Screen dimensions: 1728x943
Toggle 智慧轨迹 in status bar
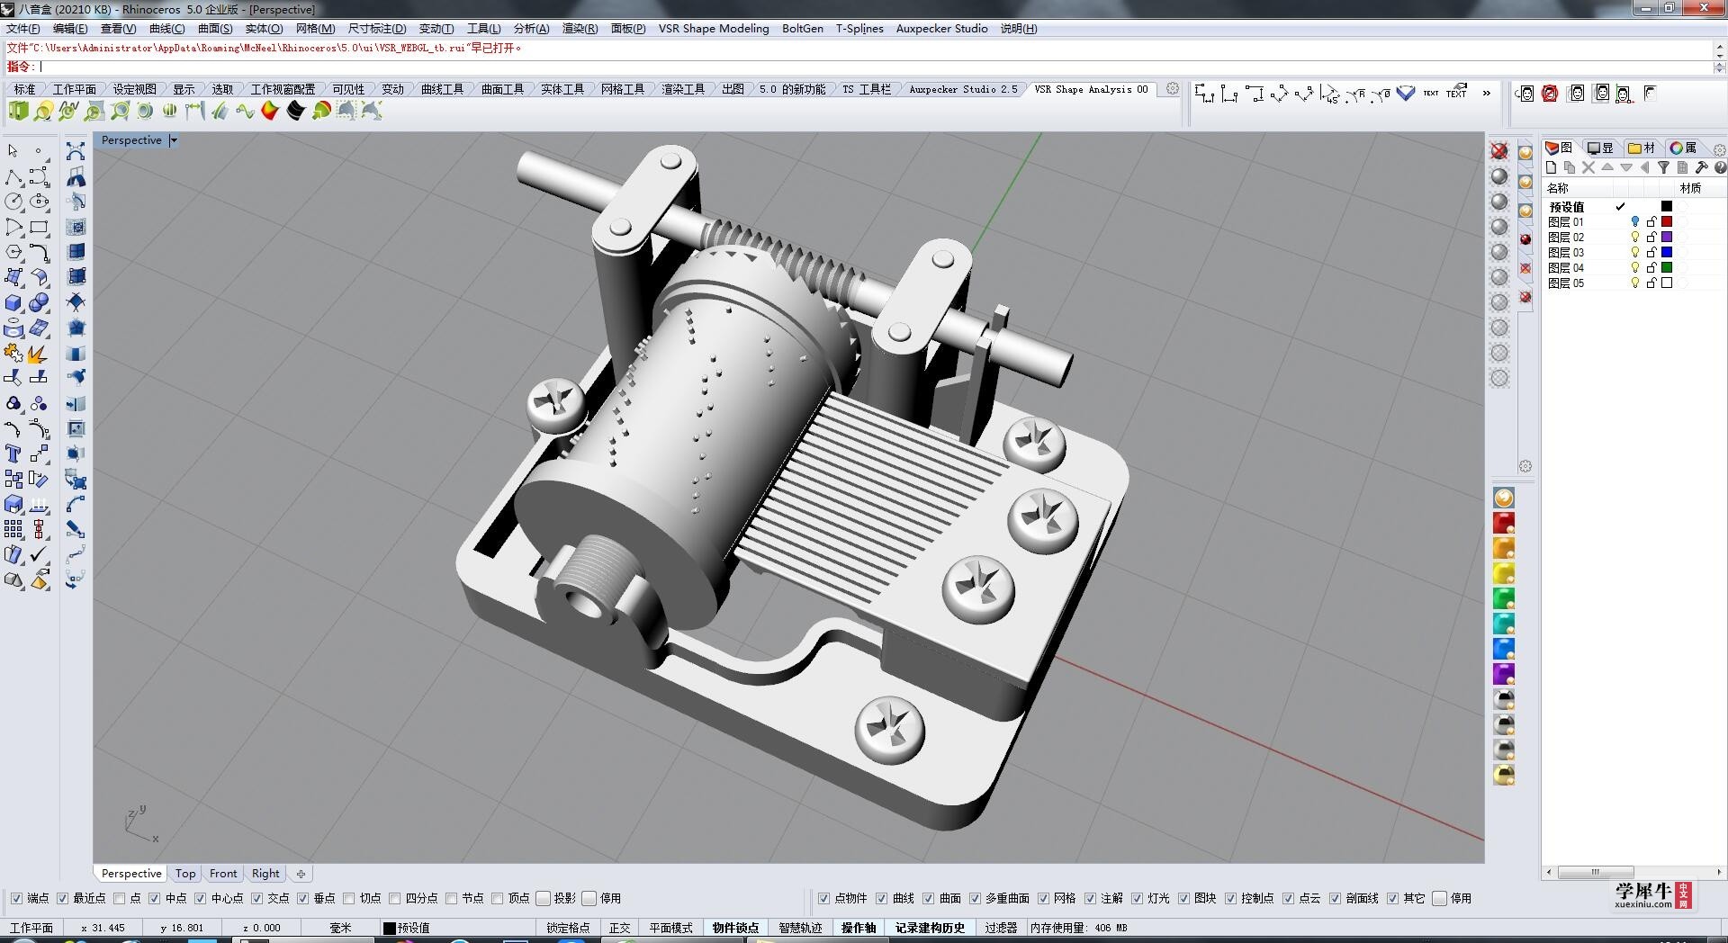pos(800,928)
